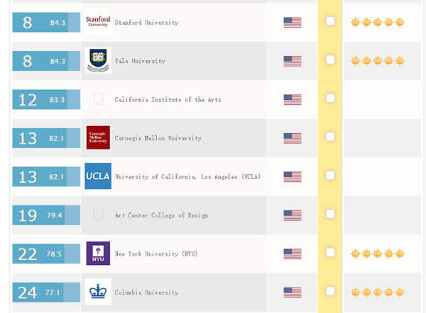426x313 pixels.
Task: Click the placeholder shield for California Institute of the Arts
Action: [98, 98]
